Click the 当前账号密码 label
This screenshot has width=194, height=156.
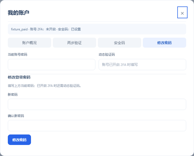click(18, 55)
